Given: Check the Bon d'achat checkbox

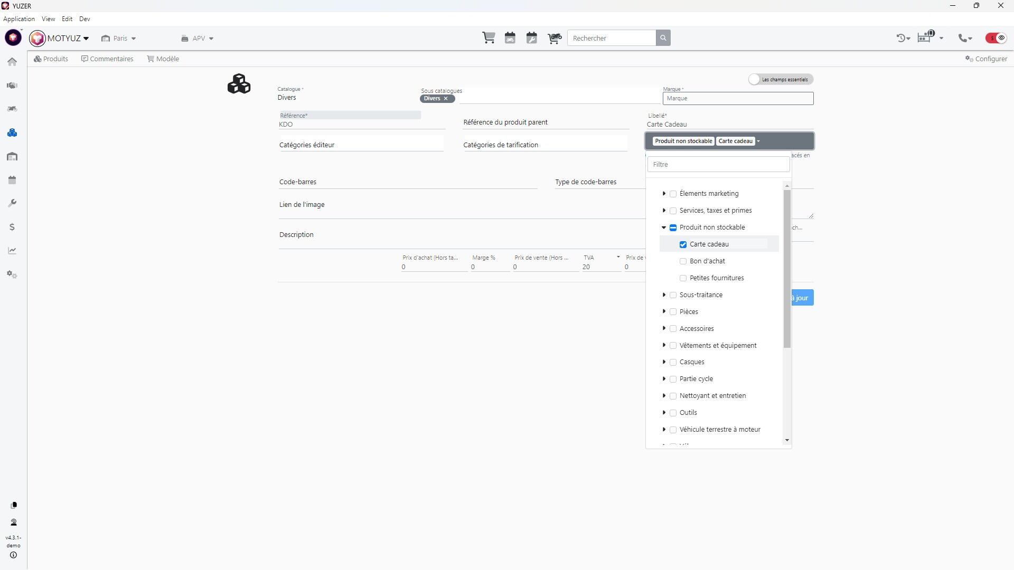Looking at the screenshot, I should [x=683, y=261].
